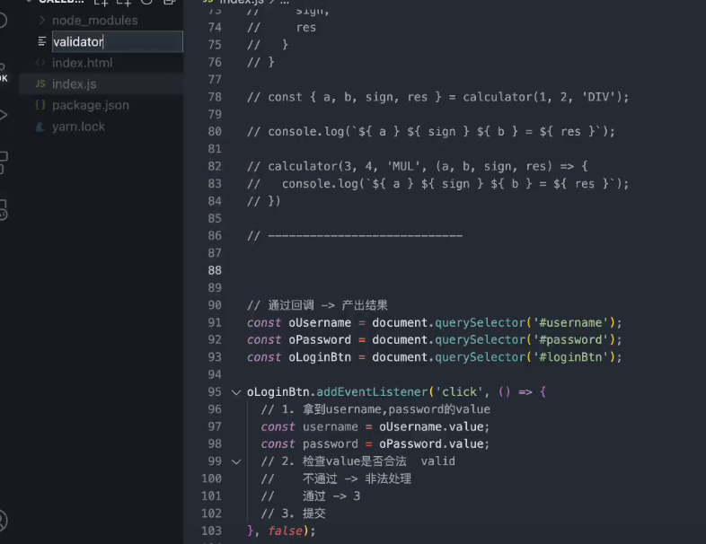Click the oLoginBtn declaration on line 93

click(320, 357)
